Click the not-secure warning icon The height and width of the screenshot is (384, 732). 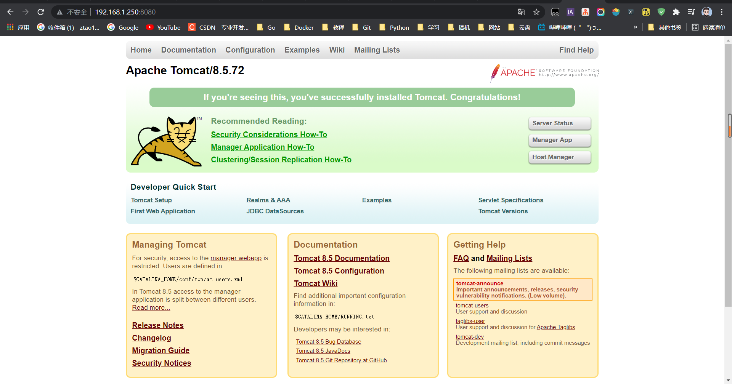[60, 12]
